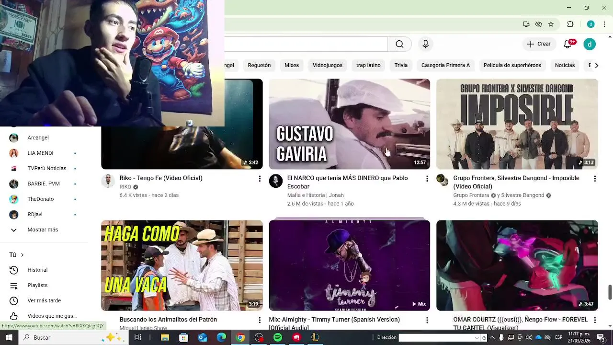Play the Timmy Turner Mix thumbnail
Viewport: 613px width, 345px height.
[x=350, y=265]
